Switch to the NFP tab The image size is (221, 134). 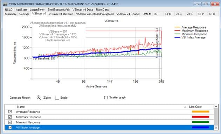[x=201, y=14]
